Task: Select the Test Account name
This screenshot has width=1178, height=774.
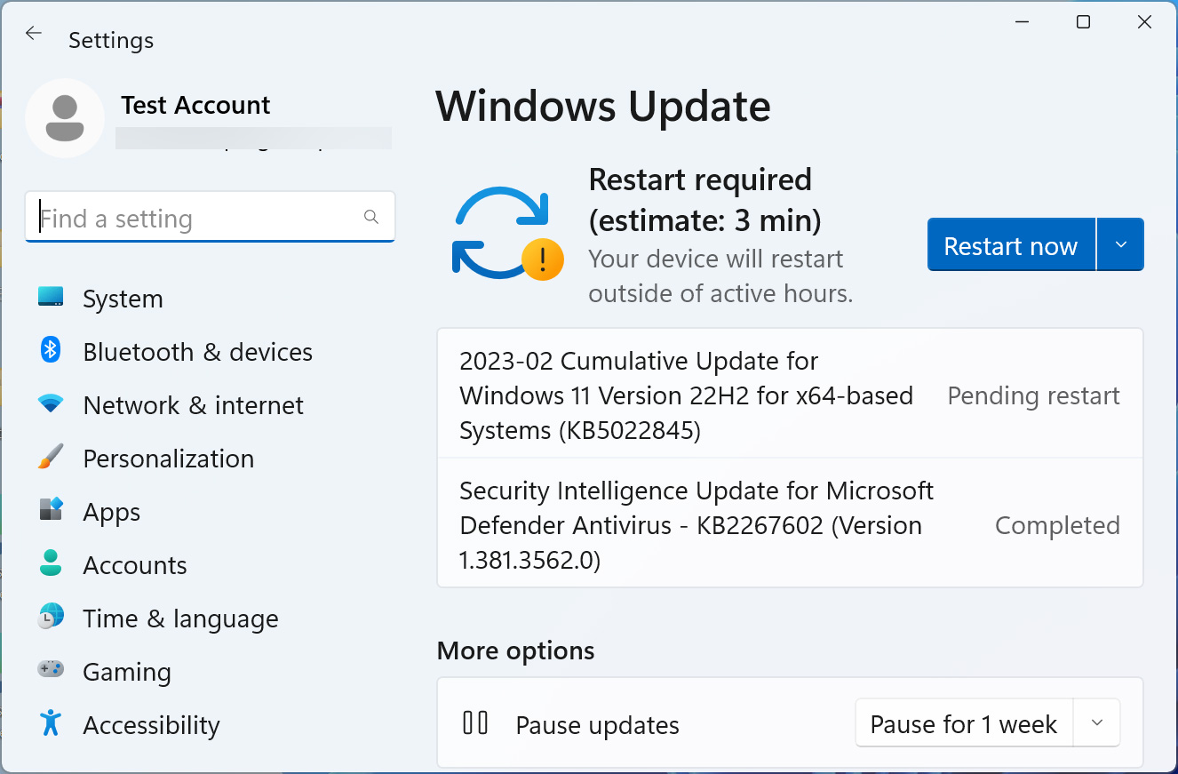Action: coord(195,105)
